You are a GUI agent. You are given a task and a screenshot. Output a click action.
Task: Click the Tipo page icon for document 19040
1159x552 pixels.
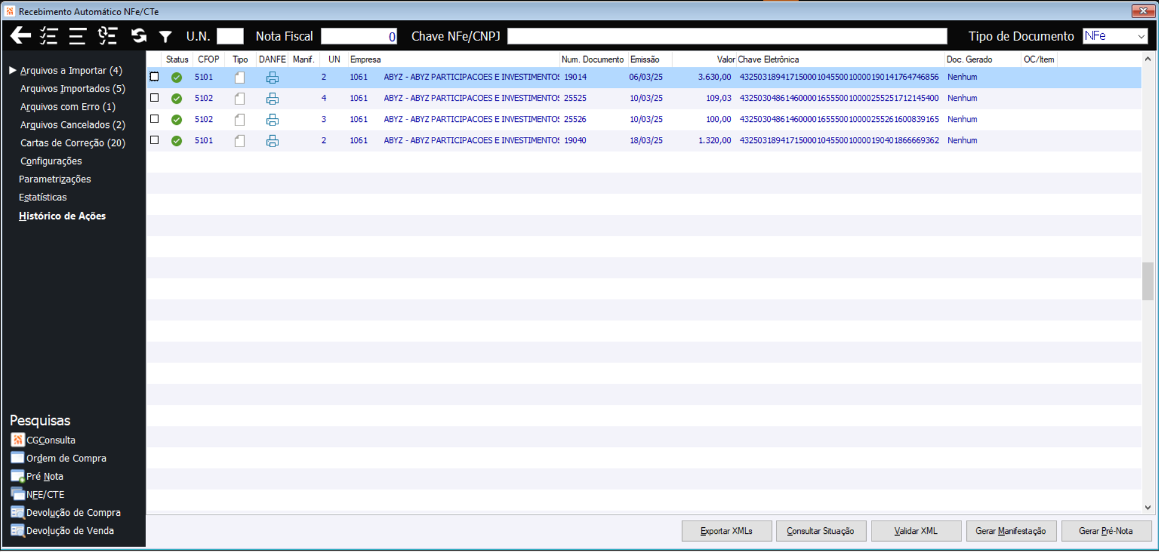[x=240, y=141]
